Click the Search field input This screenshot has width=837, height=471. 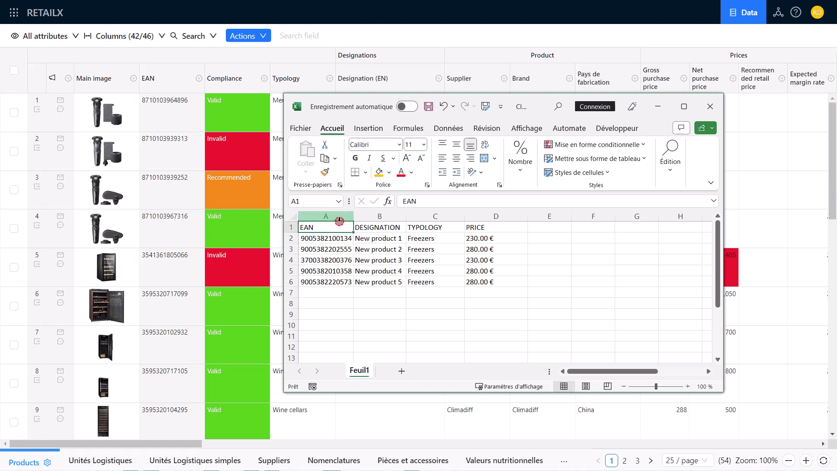(x=299, y=36)
